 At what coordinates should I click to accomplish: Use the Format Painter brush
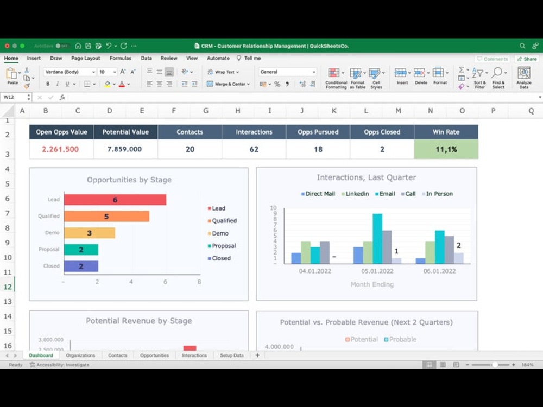(27, 86)
